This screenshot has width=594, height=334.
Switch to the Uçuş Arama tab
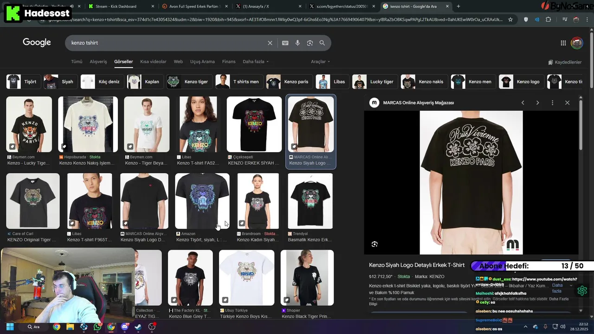[x=202, y=62]
